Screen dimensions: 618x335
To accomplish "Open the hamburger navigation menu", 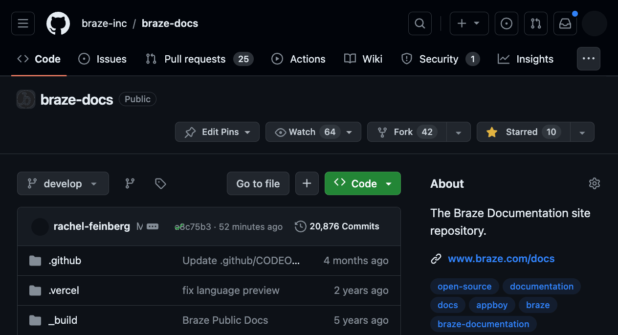I will point(23,23).
